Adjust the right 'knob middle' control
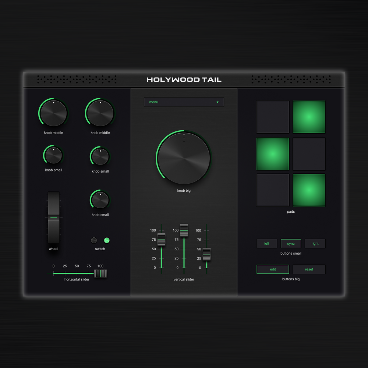The width and height of the screenshot is (368, 368). point(100,112)
